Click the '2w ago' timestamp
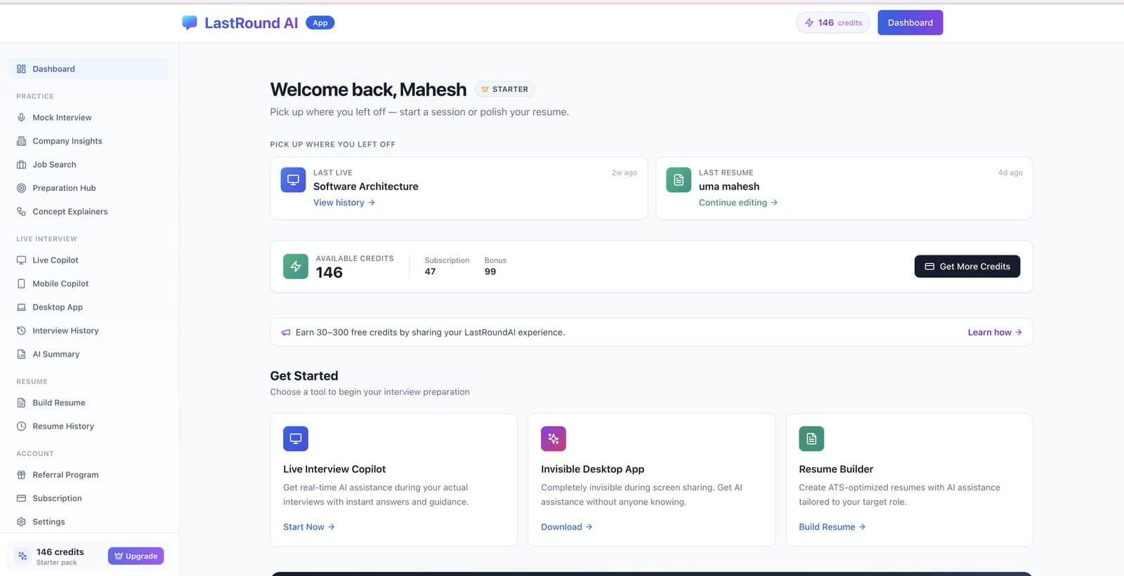This screenshot has width=1124, height=576. coord(625,173)
